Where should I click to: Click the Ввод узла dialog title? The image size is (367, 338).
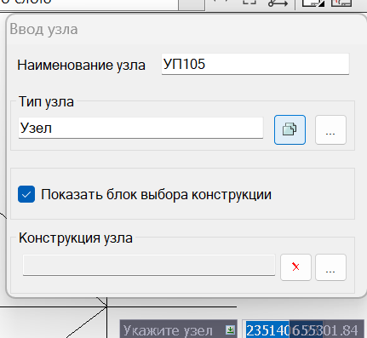(x=43, y=29)
